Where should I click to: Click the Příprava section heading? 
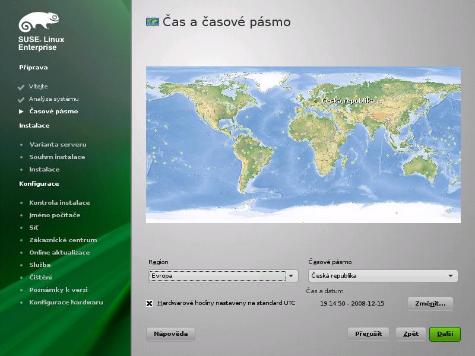[x=33, y=68]
